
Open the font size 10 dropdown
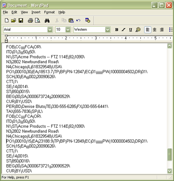(x=68, y=30)
